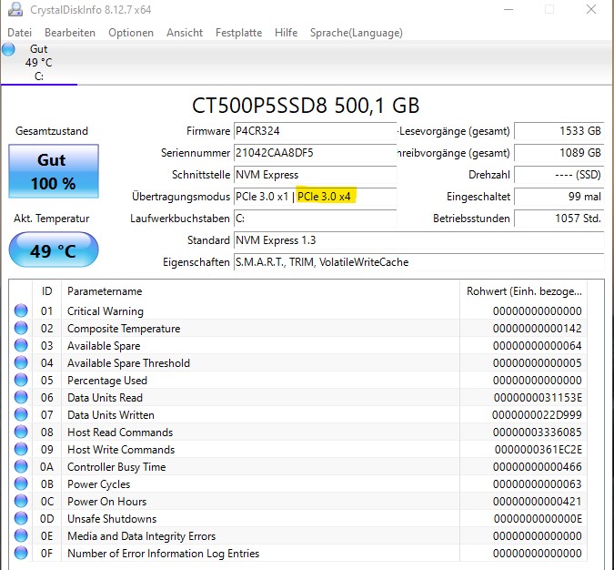Click status orb of Host Read Commands row

(x=21, y=432)
